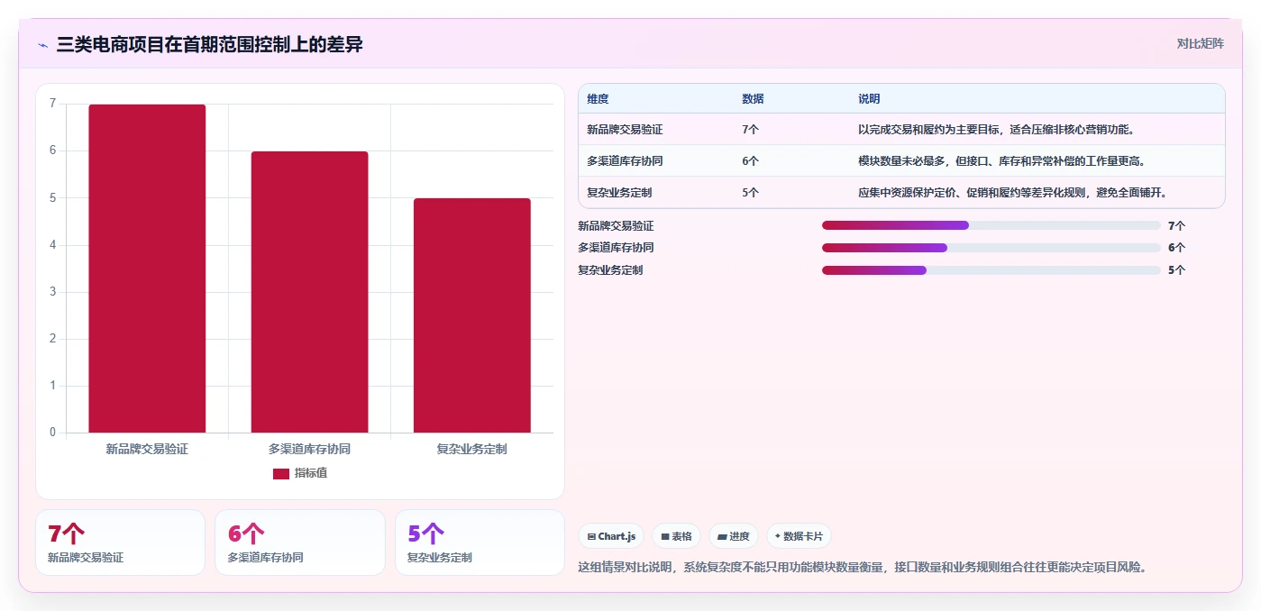Click the lightning icon beside the title
The width and height of the screenshot is (1261, 611).
click(x=42, y=45)
